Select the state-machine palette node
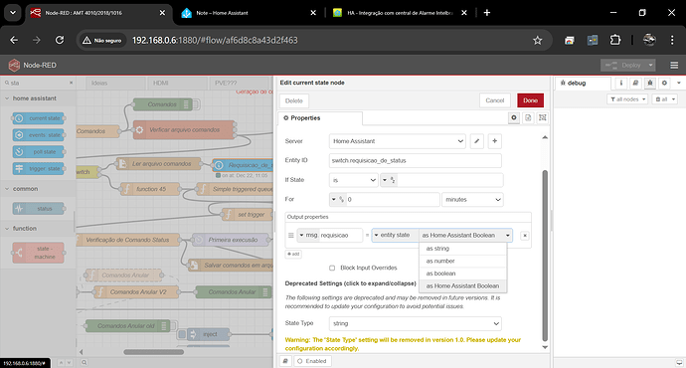Viewport: 686px width, 368px height. [x=39, y=253]
